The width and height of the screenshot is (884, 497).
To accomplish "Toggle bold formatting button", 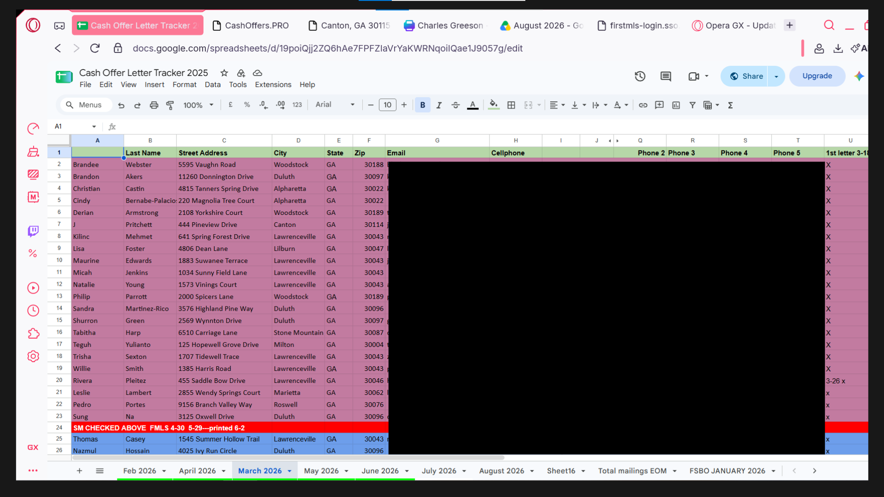I will coord(423,105).
